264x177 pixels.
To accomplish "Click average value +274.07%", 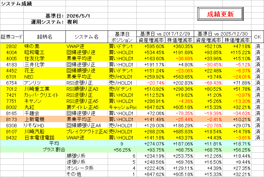I will (x=154, y=144).
